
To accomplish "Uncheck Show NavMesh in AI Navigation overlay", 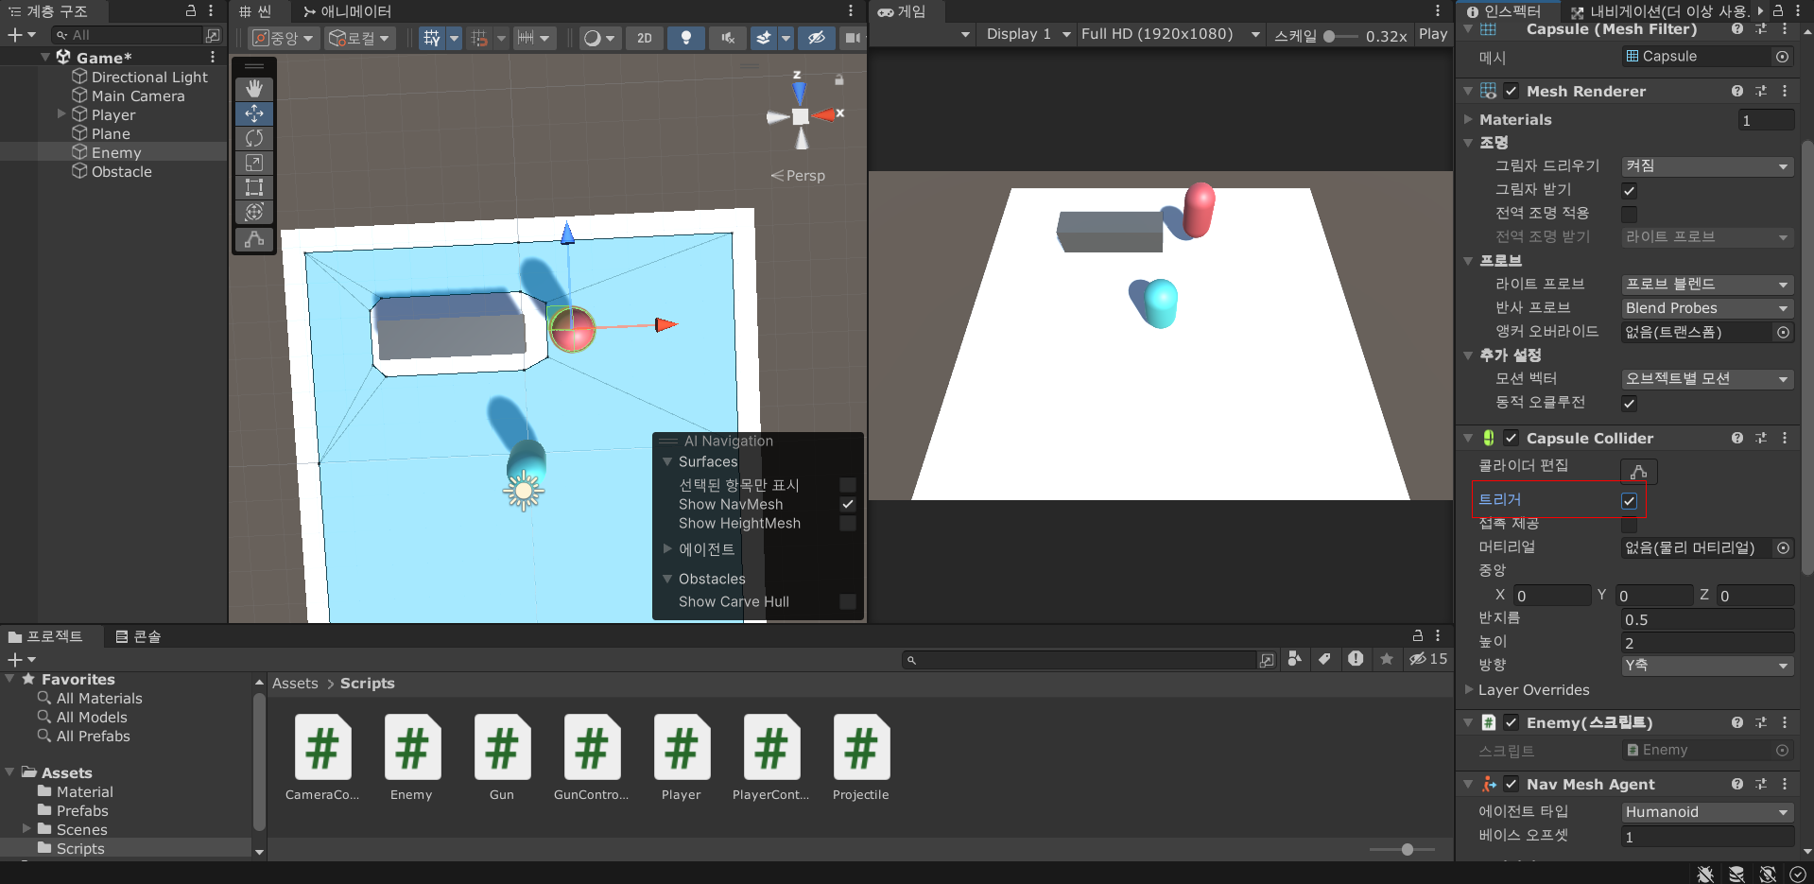I will pos(848,504).
